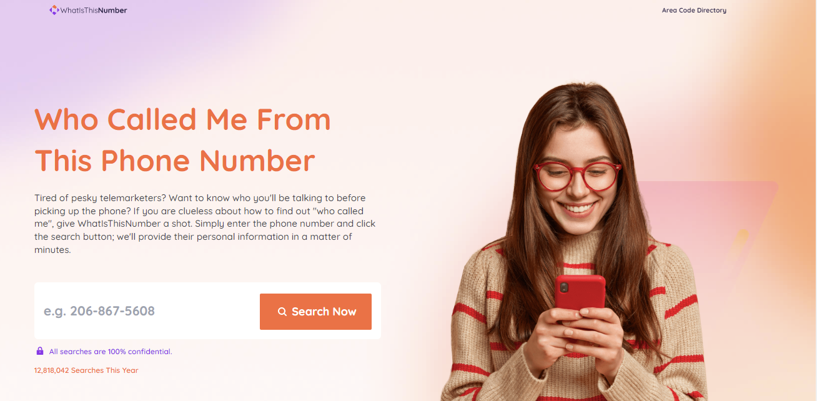This screenshot has height=401, width=817.
Task: Click the '12,818,042 Searches This Year' counter
Action: click(86, 370)
